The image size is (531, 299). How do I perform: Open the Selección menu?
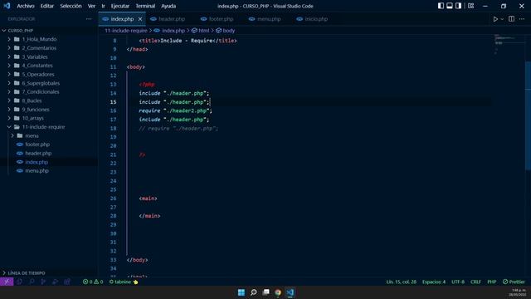[x=71, y=6]
